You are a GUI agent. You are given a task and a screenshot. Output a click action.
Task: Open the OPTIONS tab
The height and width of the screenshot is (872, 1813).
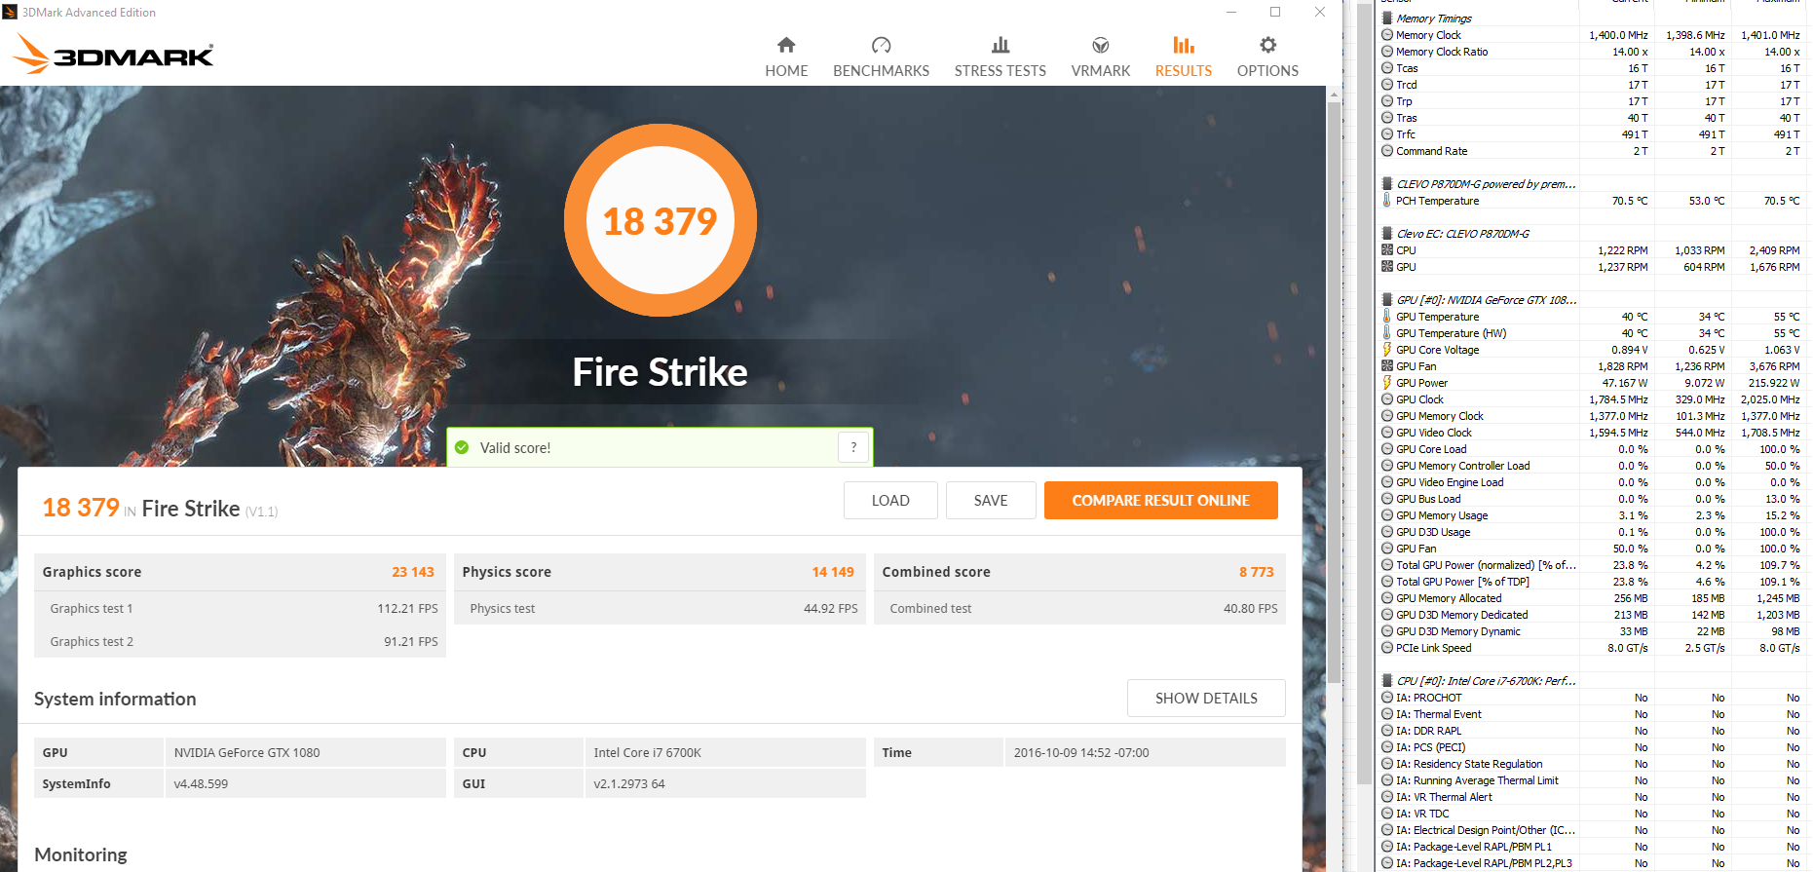[1267, 57]
